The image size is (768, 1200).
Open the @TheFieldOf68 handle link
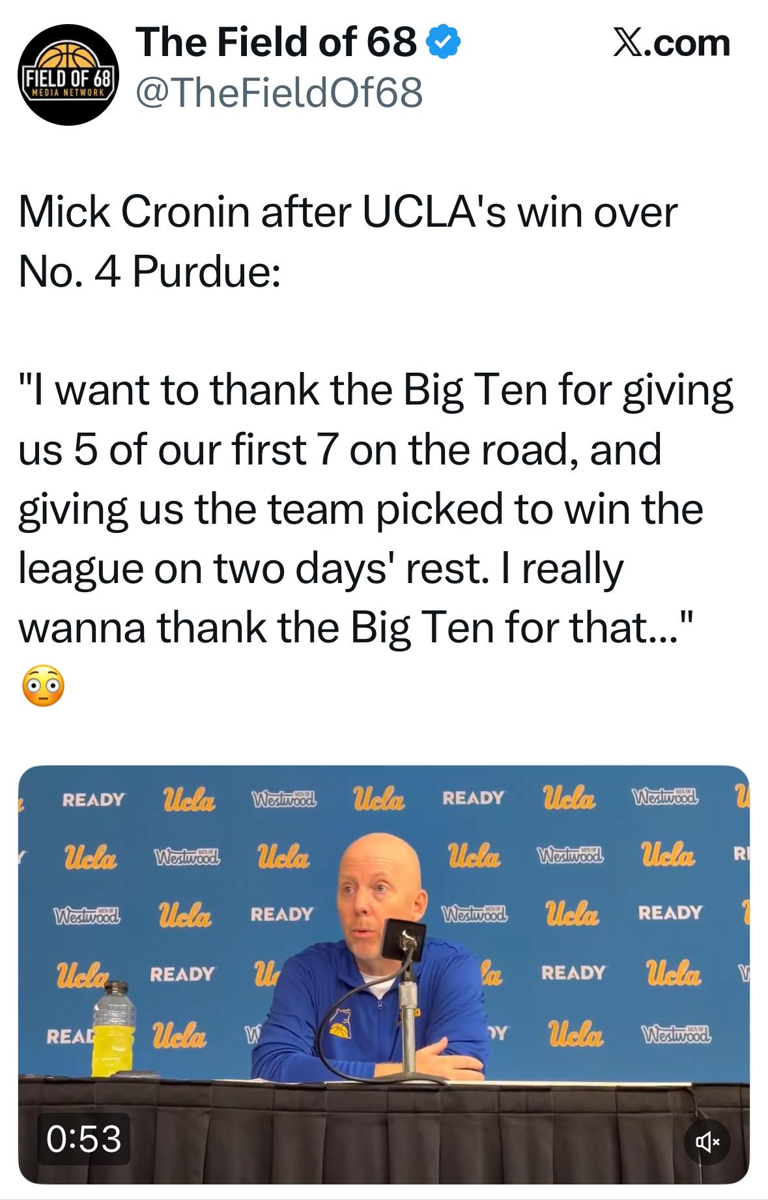tap(279, 93)
